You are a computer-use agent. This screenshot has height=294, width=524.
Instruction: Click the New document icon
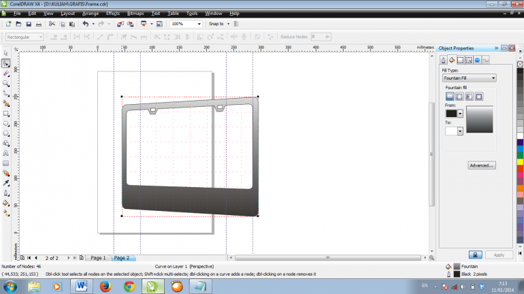coord(8,24)
